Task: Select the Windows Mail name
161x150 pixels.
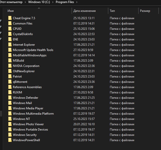Action: coord(22,103)
